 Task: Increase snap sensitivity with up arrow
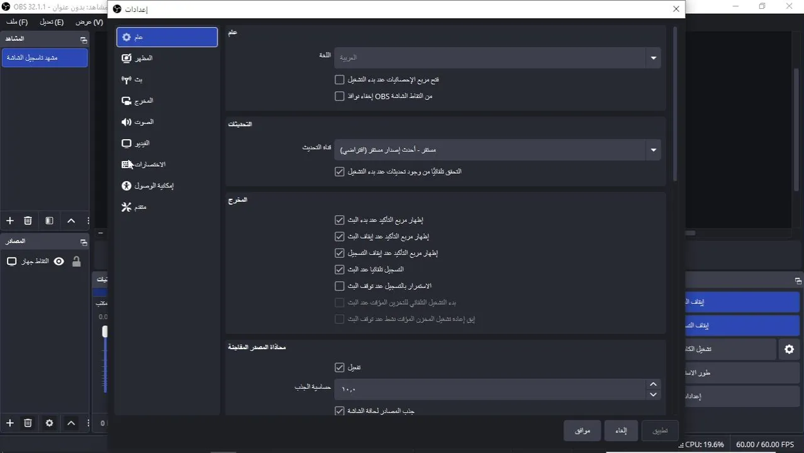(653, 384)
